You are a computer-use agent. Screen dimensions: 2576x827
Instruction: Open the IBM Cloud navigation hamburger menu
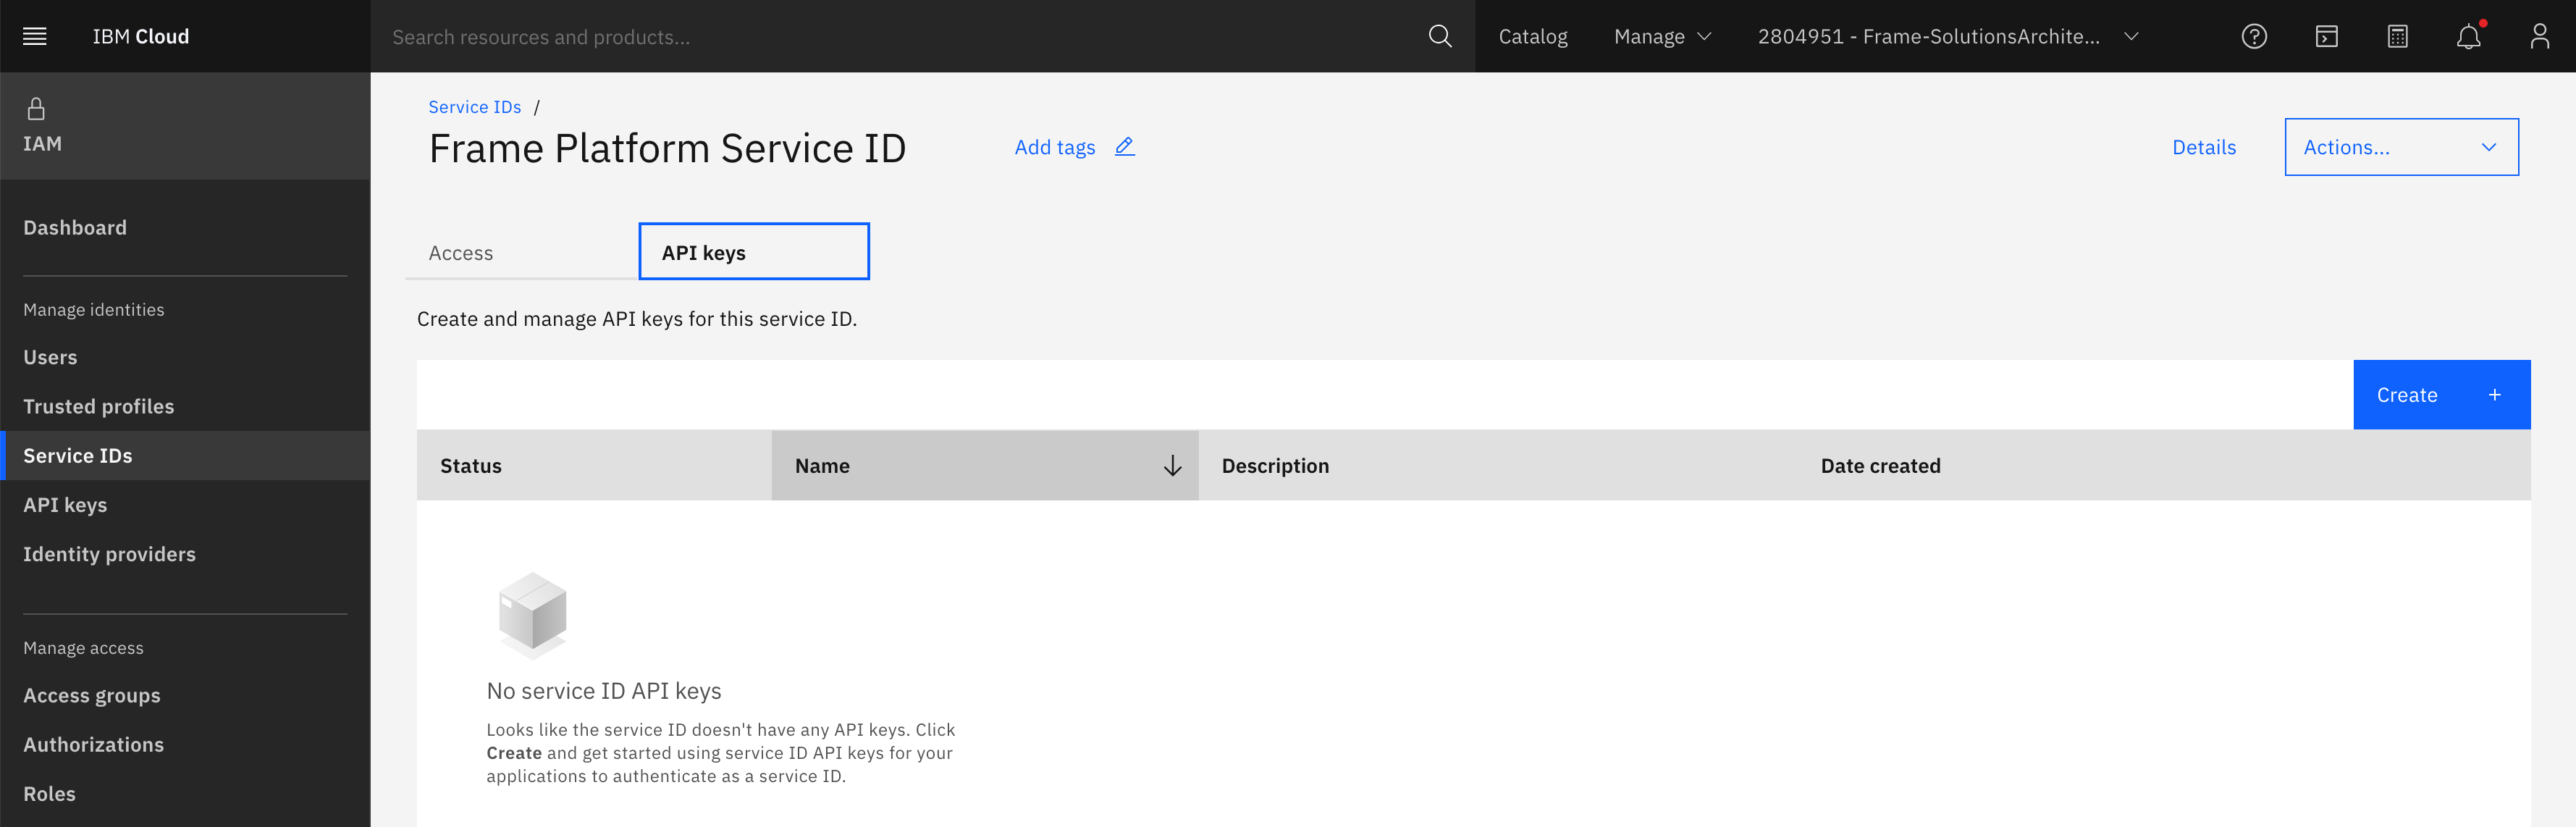[33, 36]
